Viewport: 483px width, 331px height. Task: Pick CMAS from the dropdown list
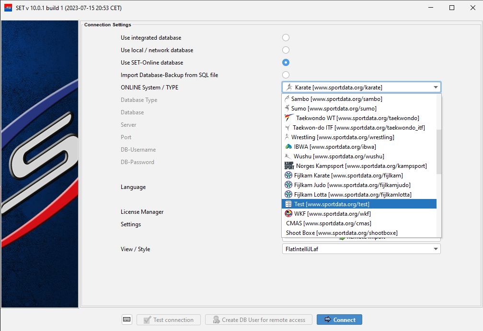pyautogui.click(x=359, y=223)
